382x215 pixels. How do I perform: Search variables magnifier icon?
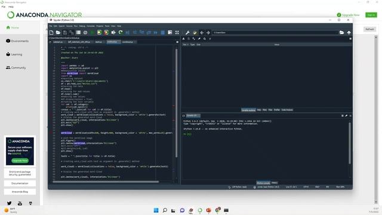(205, 38)
